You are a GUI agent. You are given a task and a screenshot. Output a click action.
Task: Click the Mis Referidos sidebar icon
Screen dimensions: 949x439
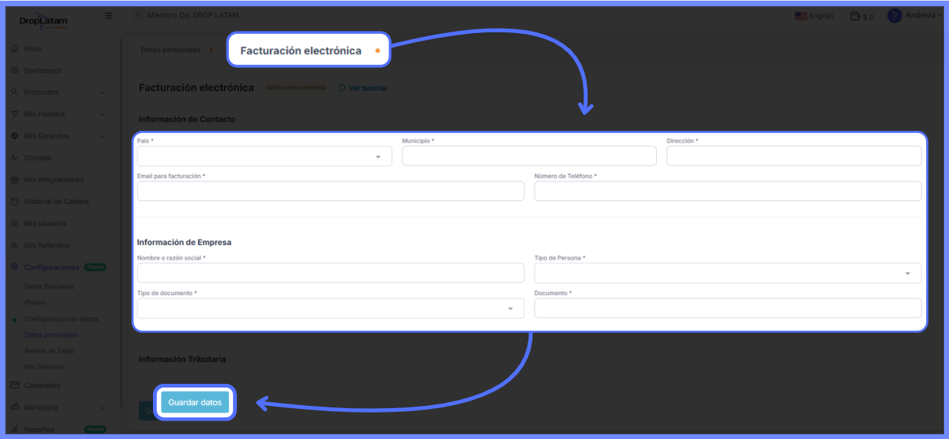coord(15,246)
